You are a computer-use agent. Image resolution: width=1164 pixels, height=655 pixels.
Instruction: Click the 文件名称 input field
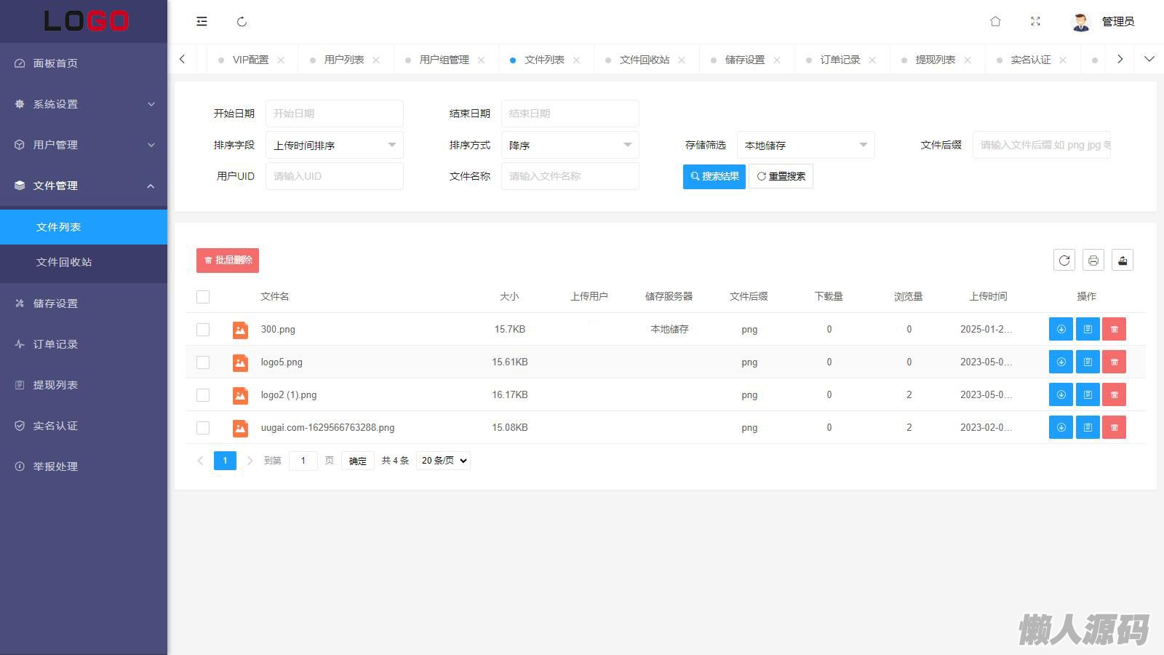click(570, 176)
